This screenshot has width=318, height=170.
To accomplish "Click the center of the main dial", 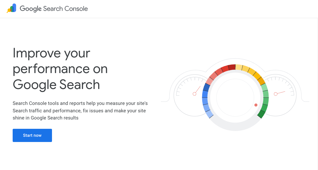I will 235,97.
